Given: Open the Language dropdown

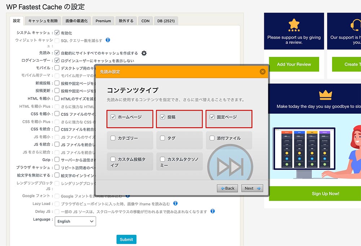Looking at the screenshot, I should pyautogui.click(x=75, y=221).
